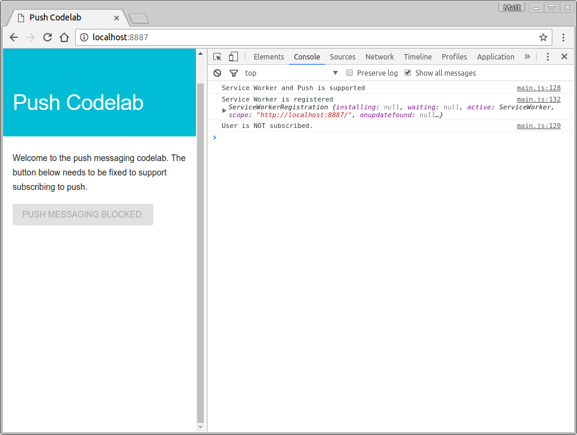577x435 pixels.
Task: Click the inspect element picker icon
Action: (x=218, y=56)
